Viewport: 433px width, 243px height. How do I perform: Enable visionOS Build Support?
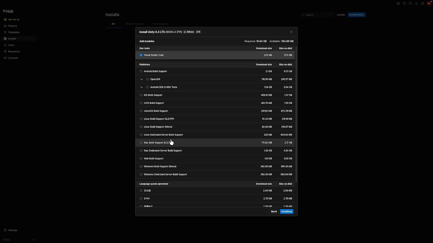(141, 111)
